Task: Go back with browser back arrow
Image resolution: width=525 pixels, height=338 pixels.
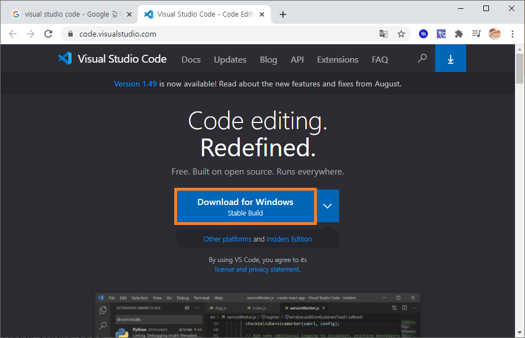Action: (x=13, y=34)
